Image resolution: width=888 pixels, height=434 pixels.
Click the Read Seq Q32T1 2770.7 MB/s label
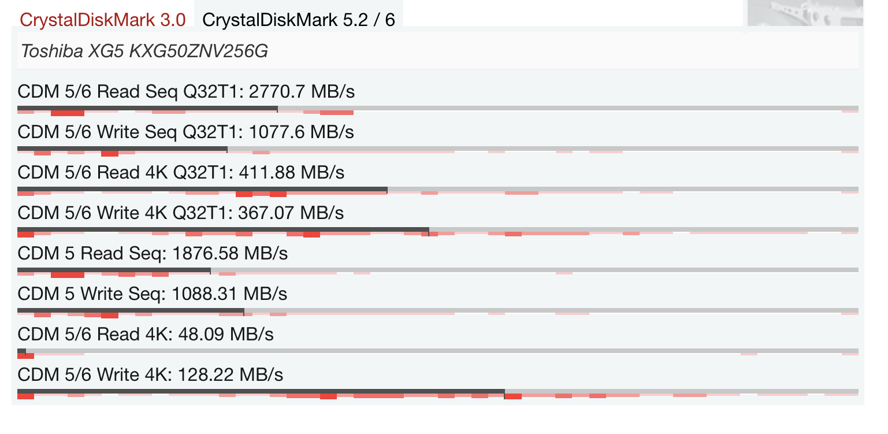[186, 92]
